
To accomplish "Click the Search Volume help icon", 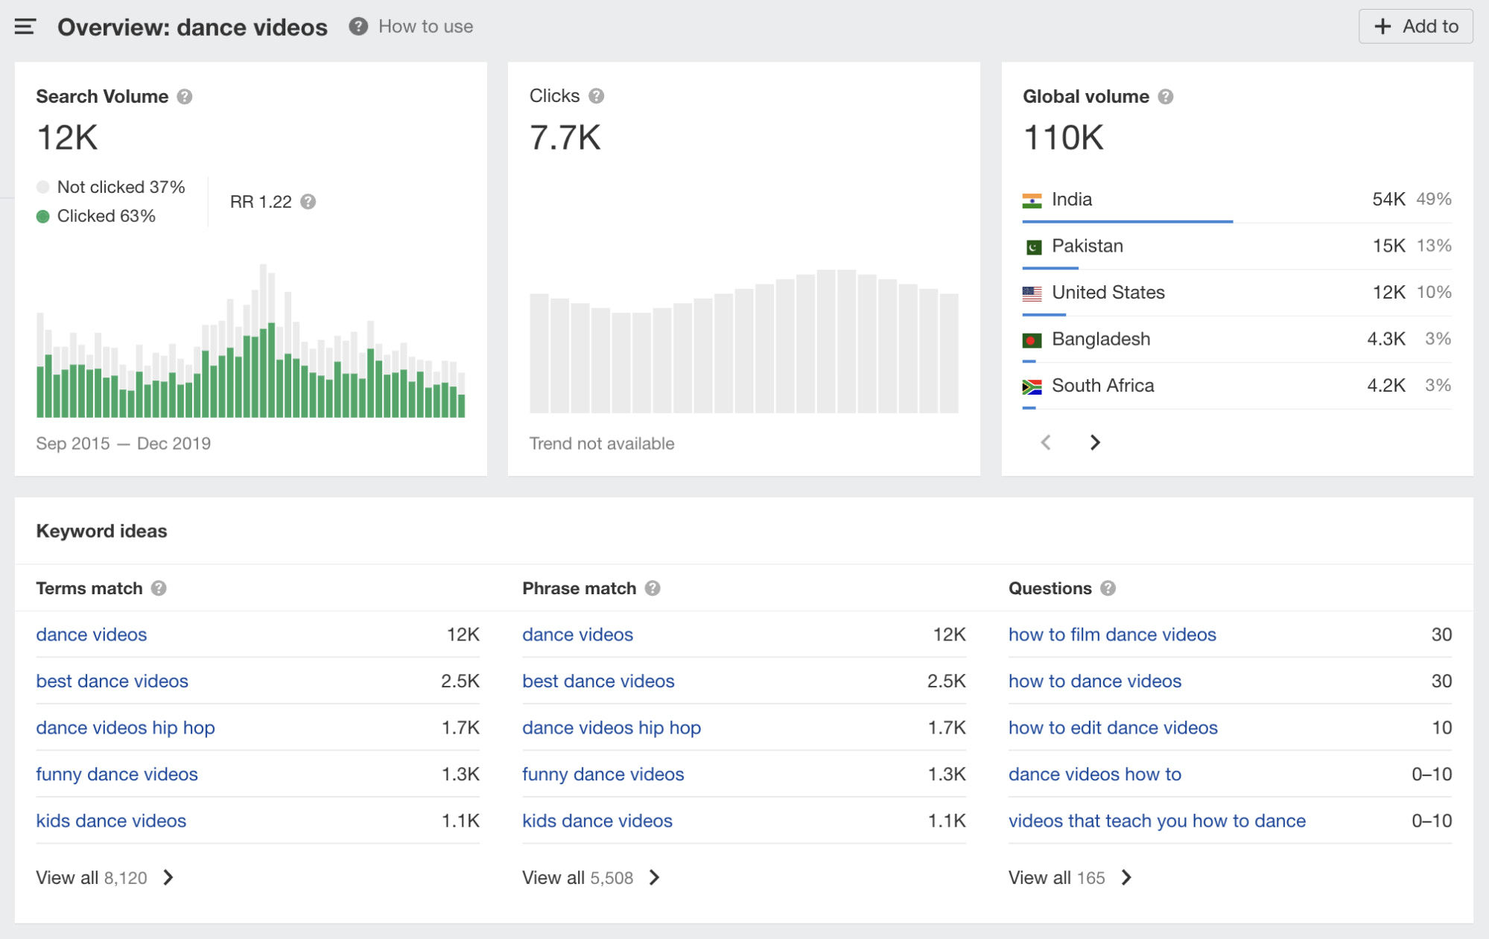I will (185, 97).
